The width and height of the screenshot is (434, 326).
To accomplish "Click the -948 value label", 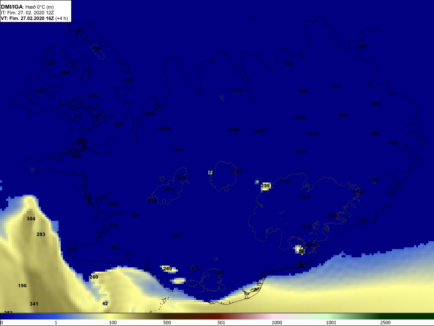I will pos(179,150).
